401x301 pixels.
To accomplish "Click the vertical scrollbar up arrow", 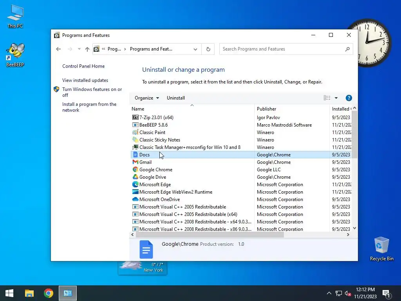I will (354, 108).
